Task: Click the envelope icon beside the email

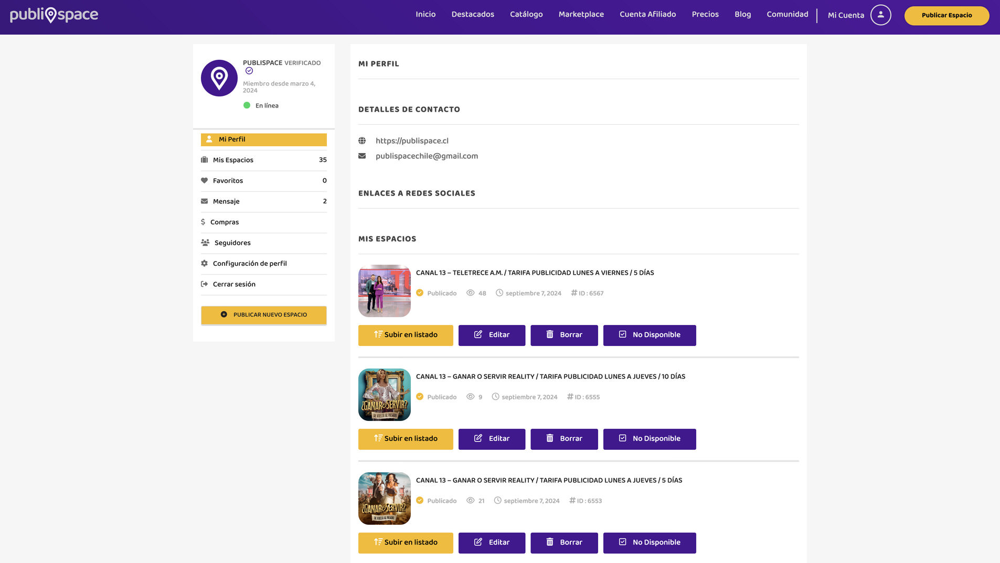Action: click(362, 156)
